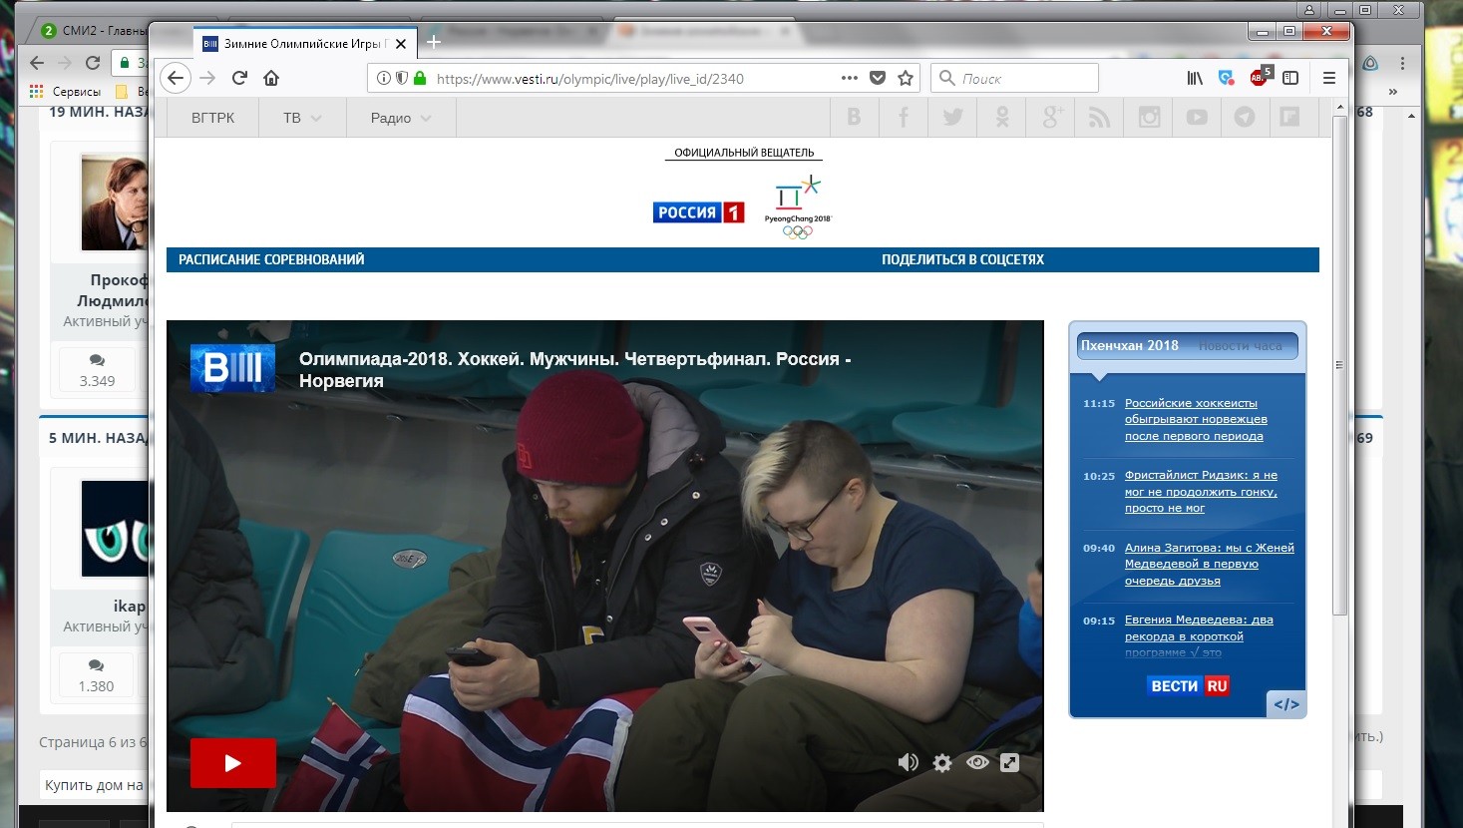
Task: Click the 3.349 comments counter in Chrome
Action: [97, 369]
